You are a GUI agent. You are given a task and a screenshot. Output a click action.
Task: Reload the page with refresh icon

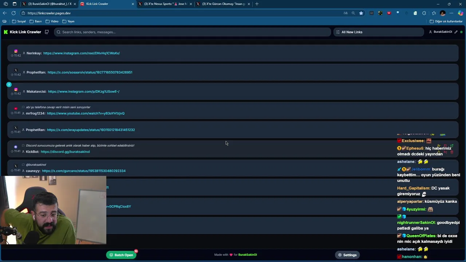pos(13,13)
